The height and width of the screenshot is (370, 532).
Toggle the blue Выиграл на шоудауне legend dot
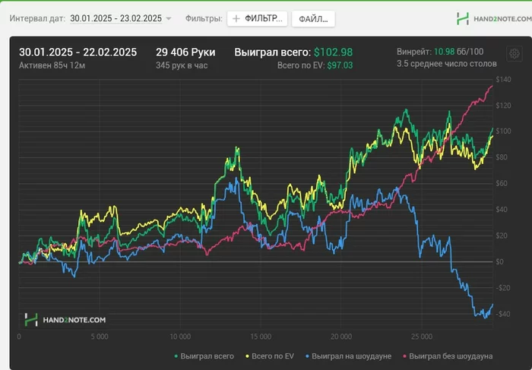307,356
